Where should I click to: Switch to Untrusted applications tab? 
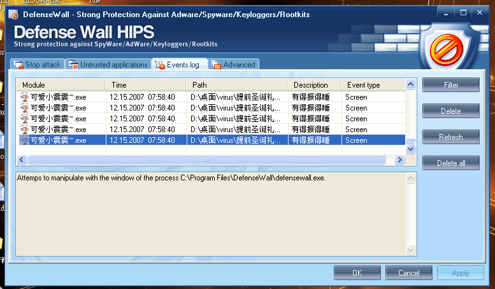pyautogui.click(x=108, y=65)
